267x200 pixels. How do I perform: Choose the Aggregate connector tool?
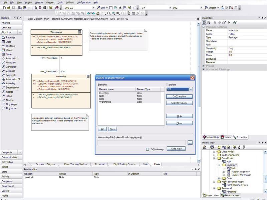point(11,75)
